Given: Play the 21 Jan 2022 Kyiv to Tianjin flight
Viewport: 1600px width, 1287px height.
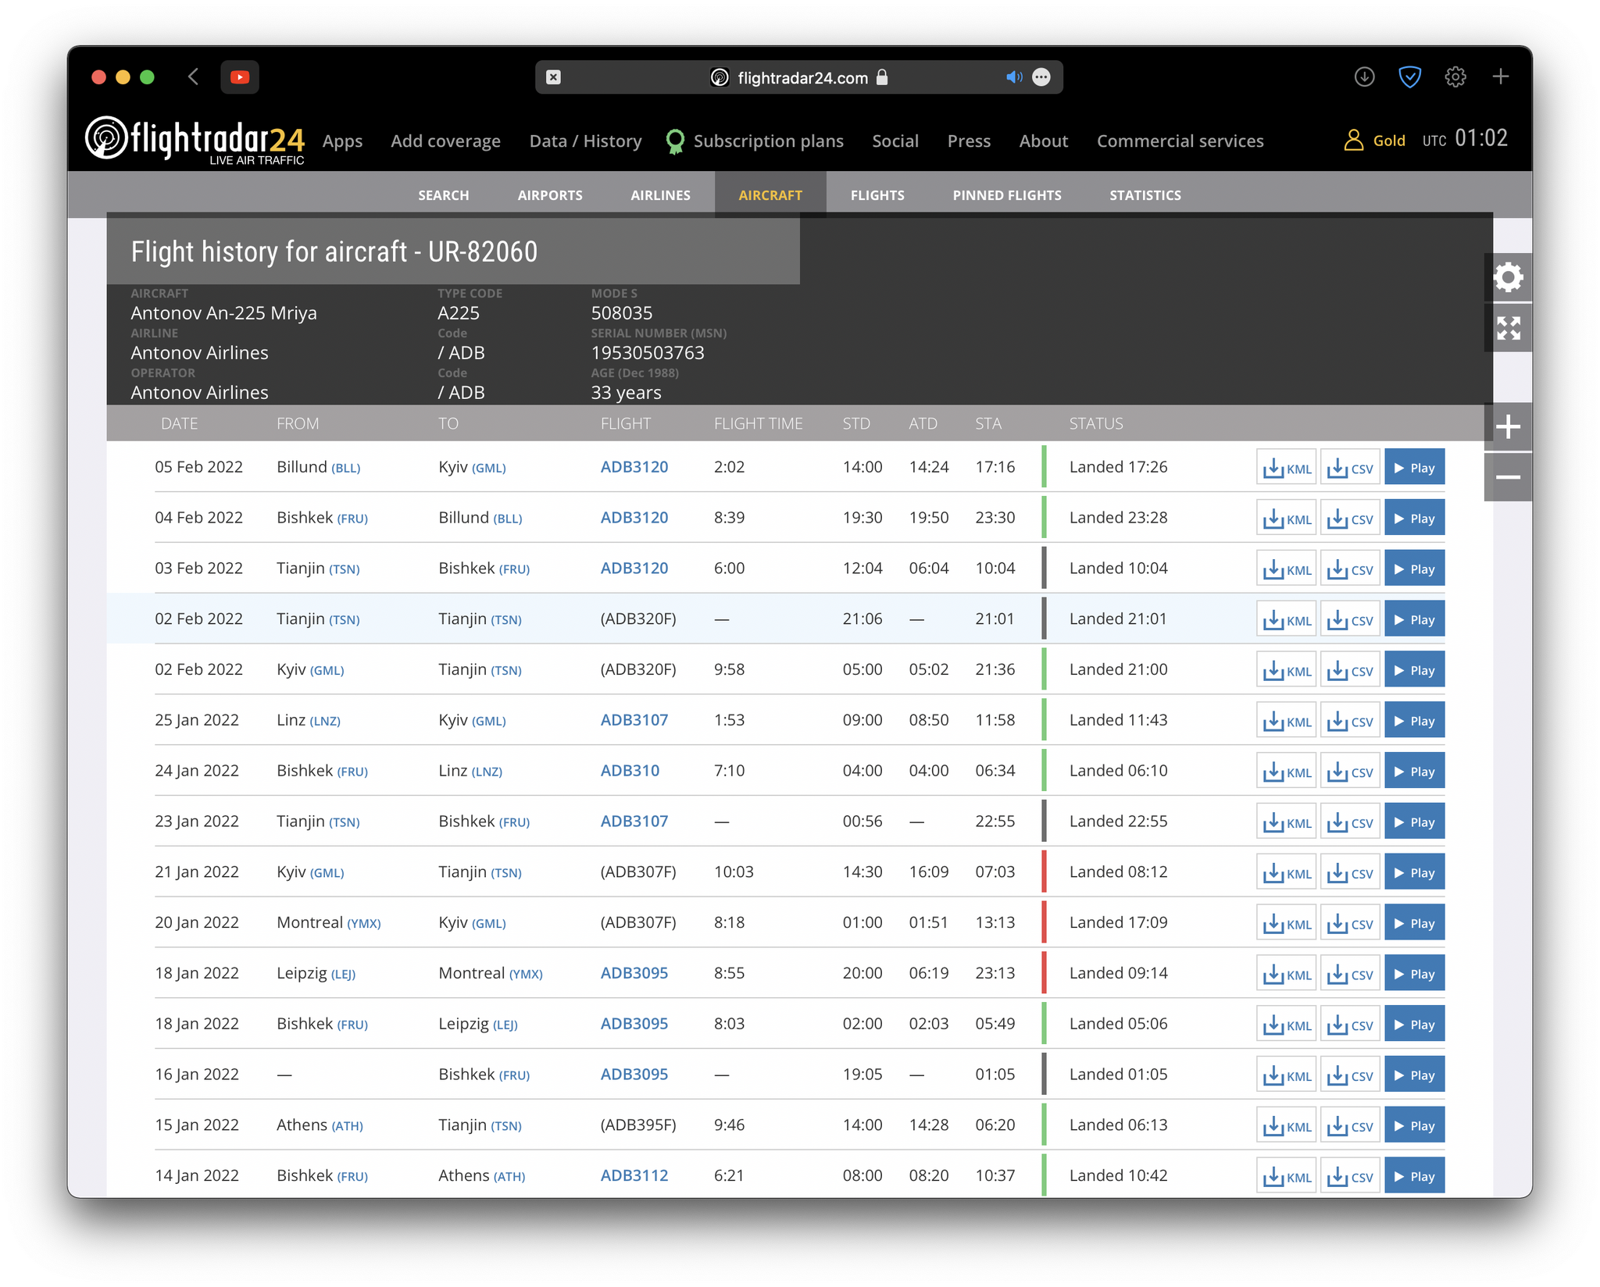Looking at the screenshot, I should 1414,873.
